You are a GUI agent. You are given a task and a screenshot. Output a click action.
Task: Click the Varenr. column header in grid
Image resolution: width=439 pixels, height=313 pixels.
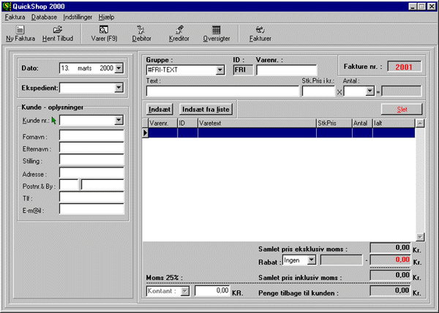click(x=163, y=124)
